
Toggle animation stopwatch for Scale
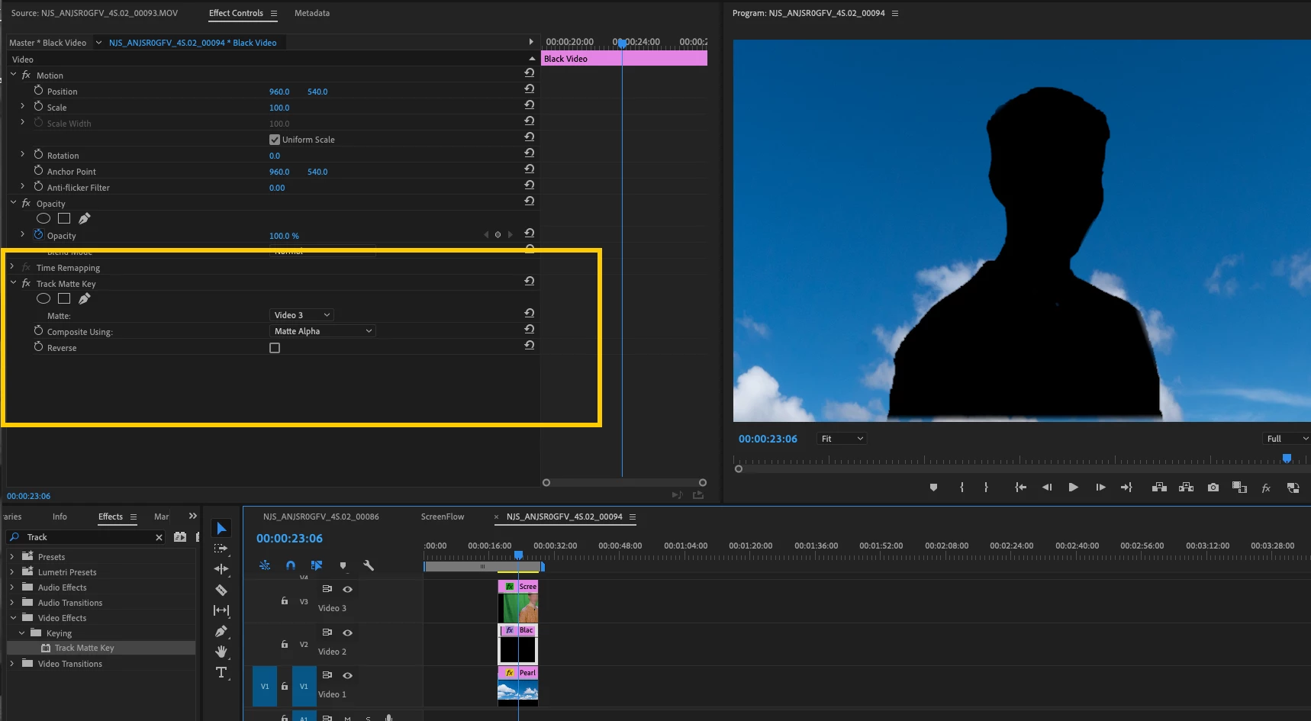point(38,107)
